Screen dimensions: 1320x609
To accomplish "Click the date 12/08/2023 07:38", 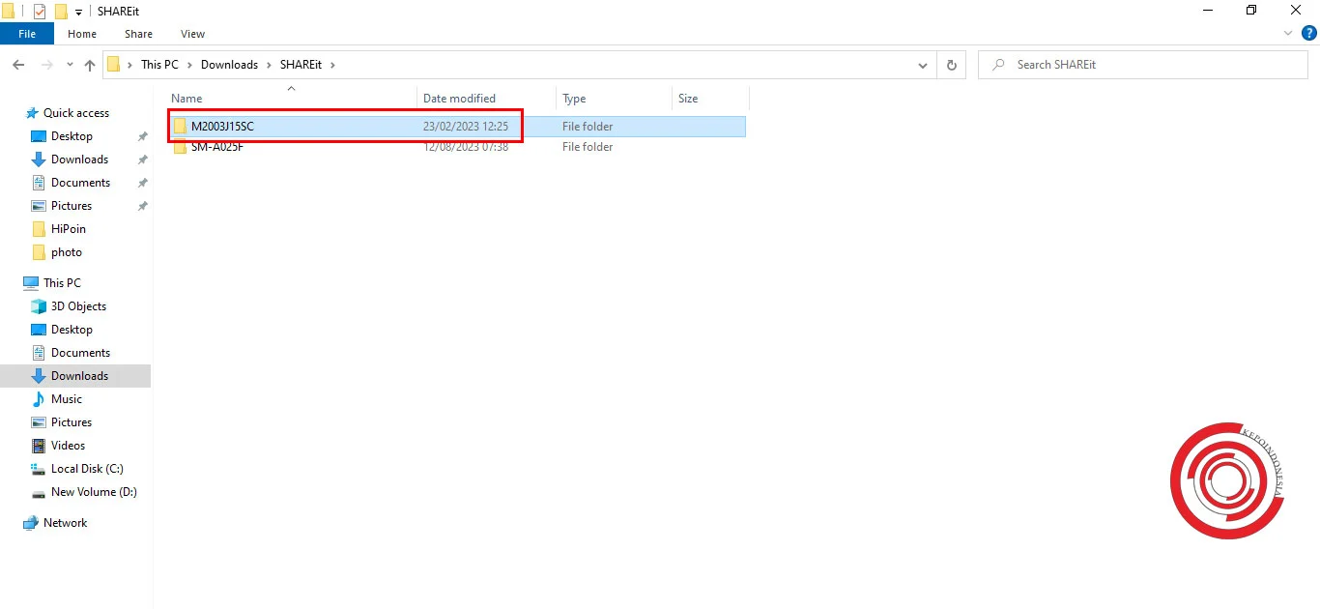I will [466, 147].
